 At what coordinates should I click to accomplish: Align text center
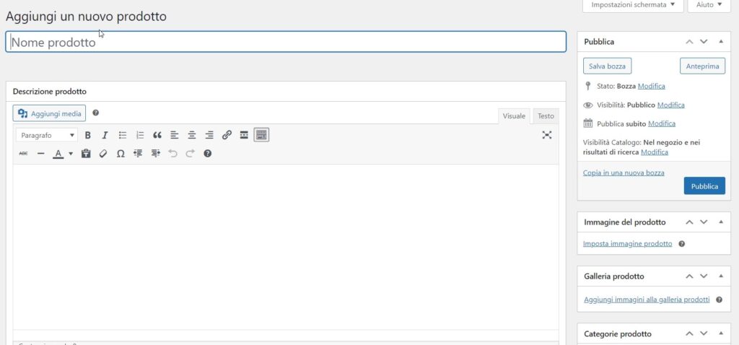192,135
